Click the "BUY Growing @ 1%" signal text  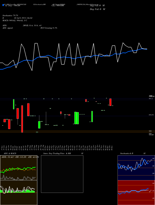coord(49,28)
